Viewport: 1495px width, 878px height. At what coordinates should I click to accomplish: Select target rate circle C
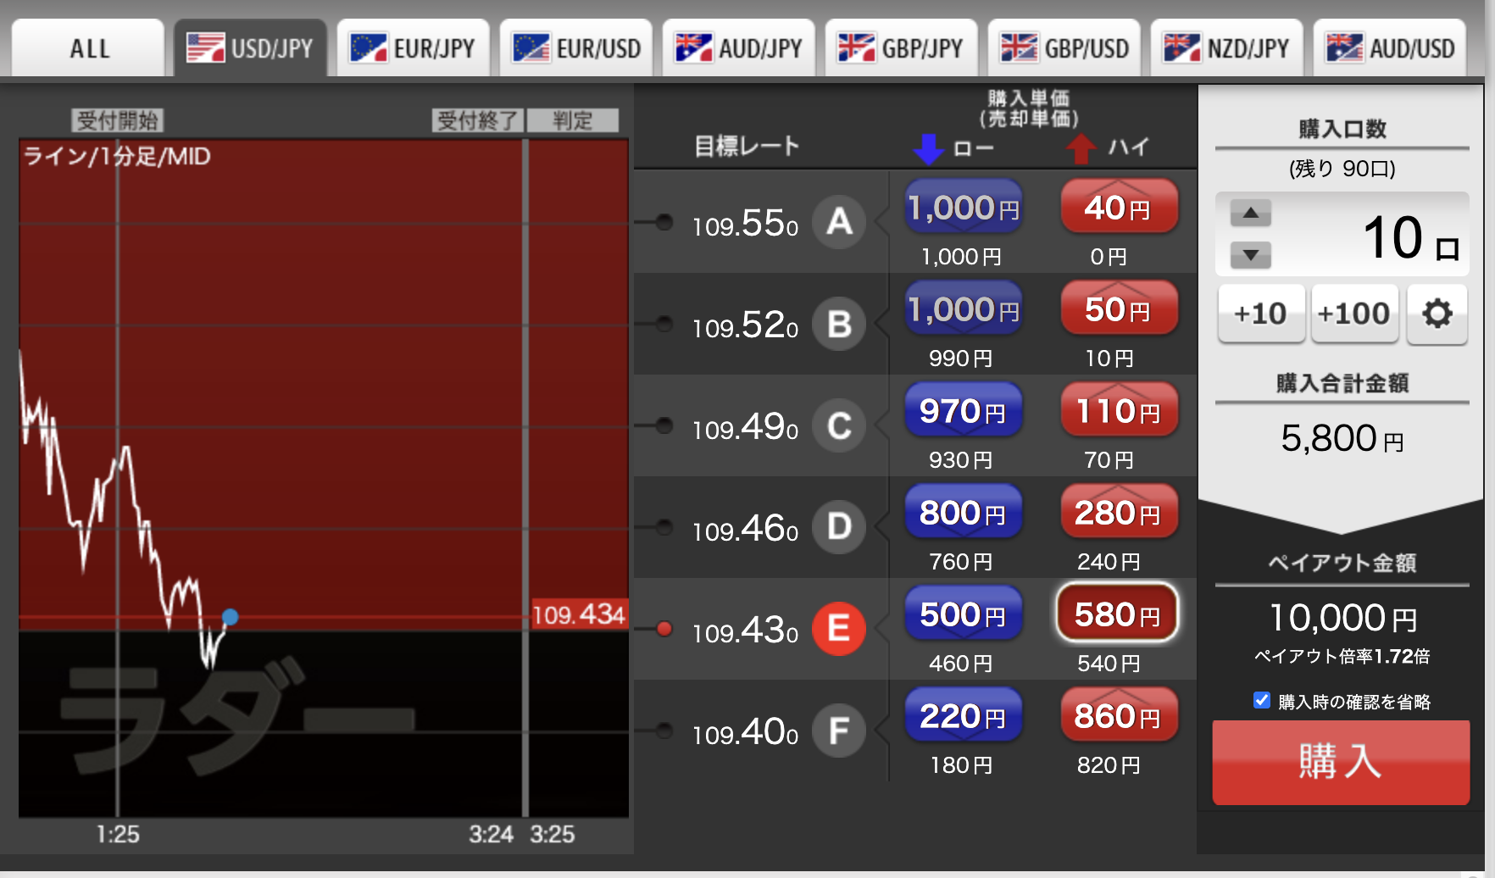838,425
